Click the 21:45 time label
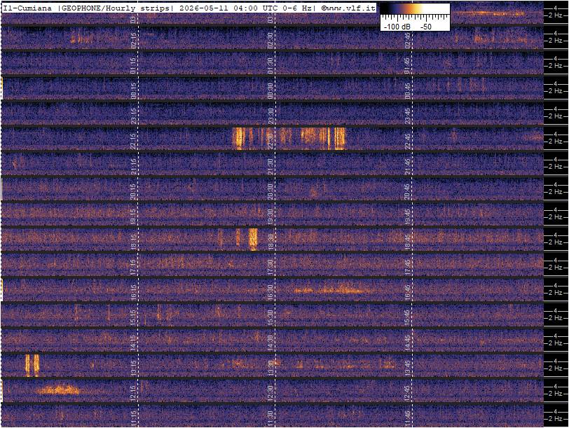The width and height of the screenshot is (569, 428). pyautogui.click(x=408, y=166)
